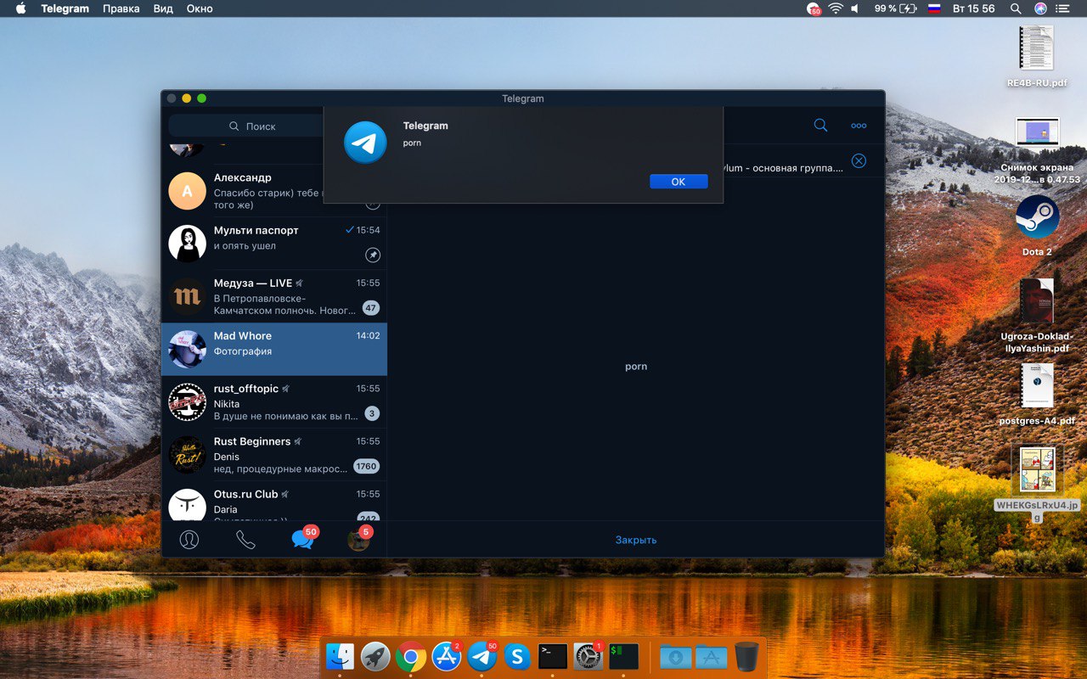Click the 1760 unread badge on Rust Beginners
Screen dimensions: 1087x679
click(x=366, y=466)
